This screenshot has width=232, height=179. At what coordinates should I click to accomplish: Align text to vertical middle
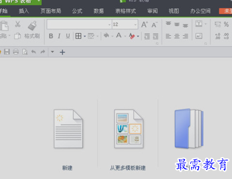click(x=177, y=24)
